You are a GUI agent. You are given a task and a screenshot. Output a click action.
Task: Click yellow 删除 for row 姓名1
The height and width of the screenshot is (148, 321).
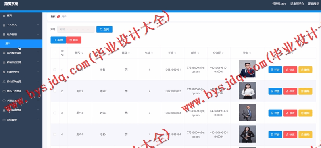tap(305, 70)
